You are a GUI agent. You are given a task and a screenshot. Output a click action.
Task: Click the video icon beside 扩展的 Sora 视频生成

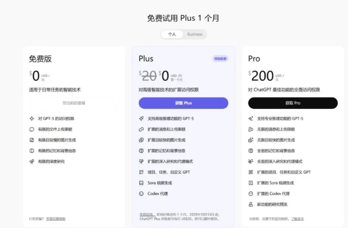click(251, 183)
